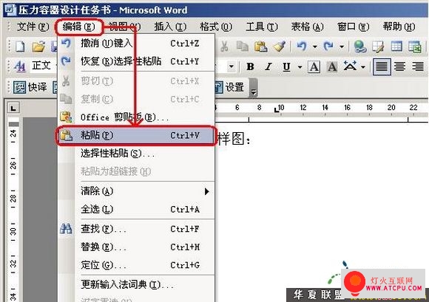Toggle Bold formatting
Viewport: 429px width, 302px height.
coord(250,66)
